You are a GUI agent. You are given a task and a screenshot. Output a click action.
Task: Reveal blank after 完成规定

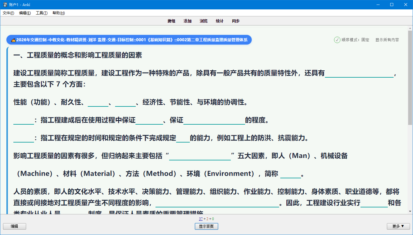point(183,138)
